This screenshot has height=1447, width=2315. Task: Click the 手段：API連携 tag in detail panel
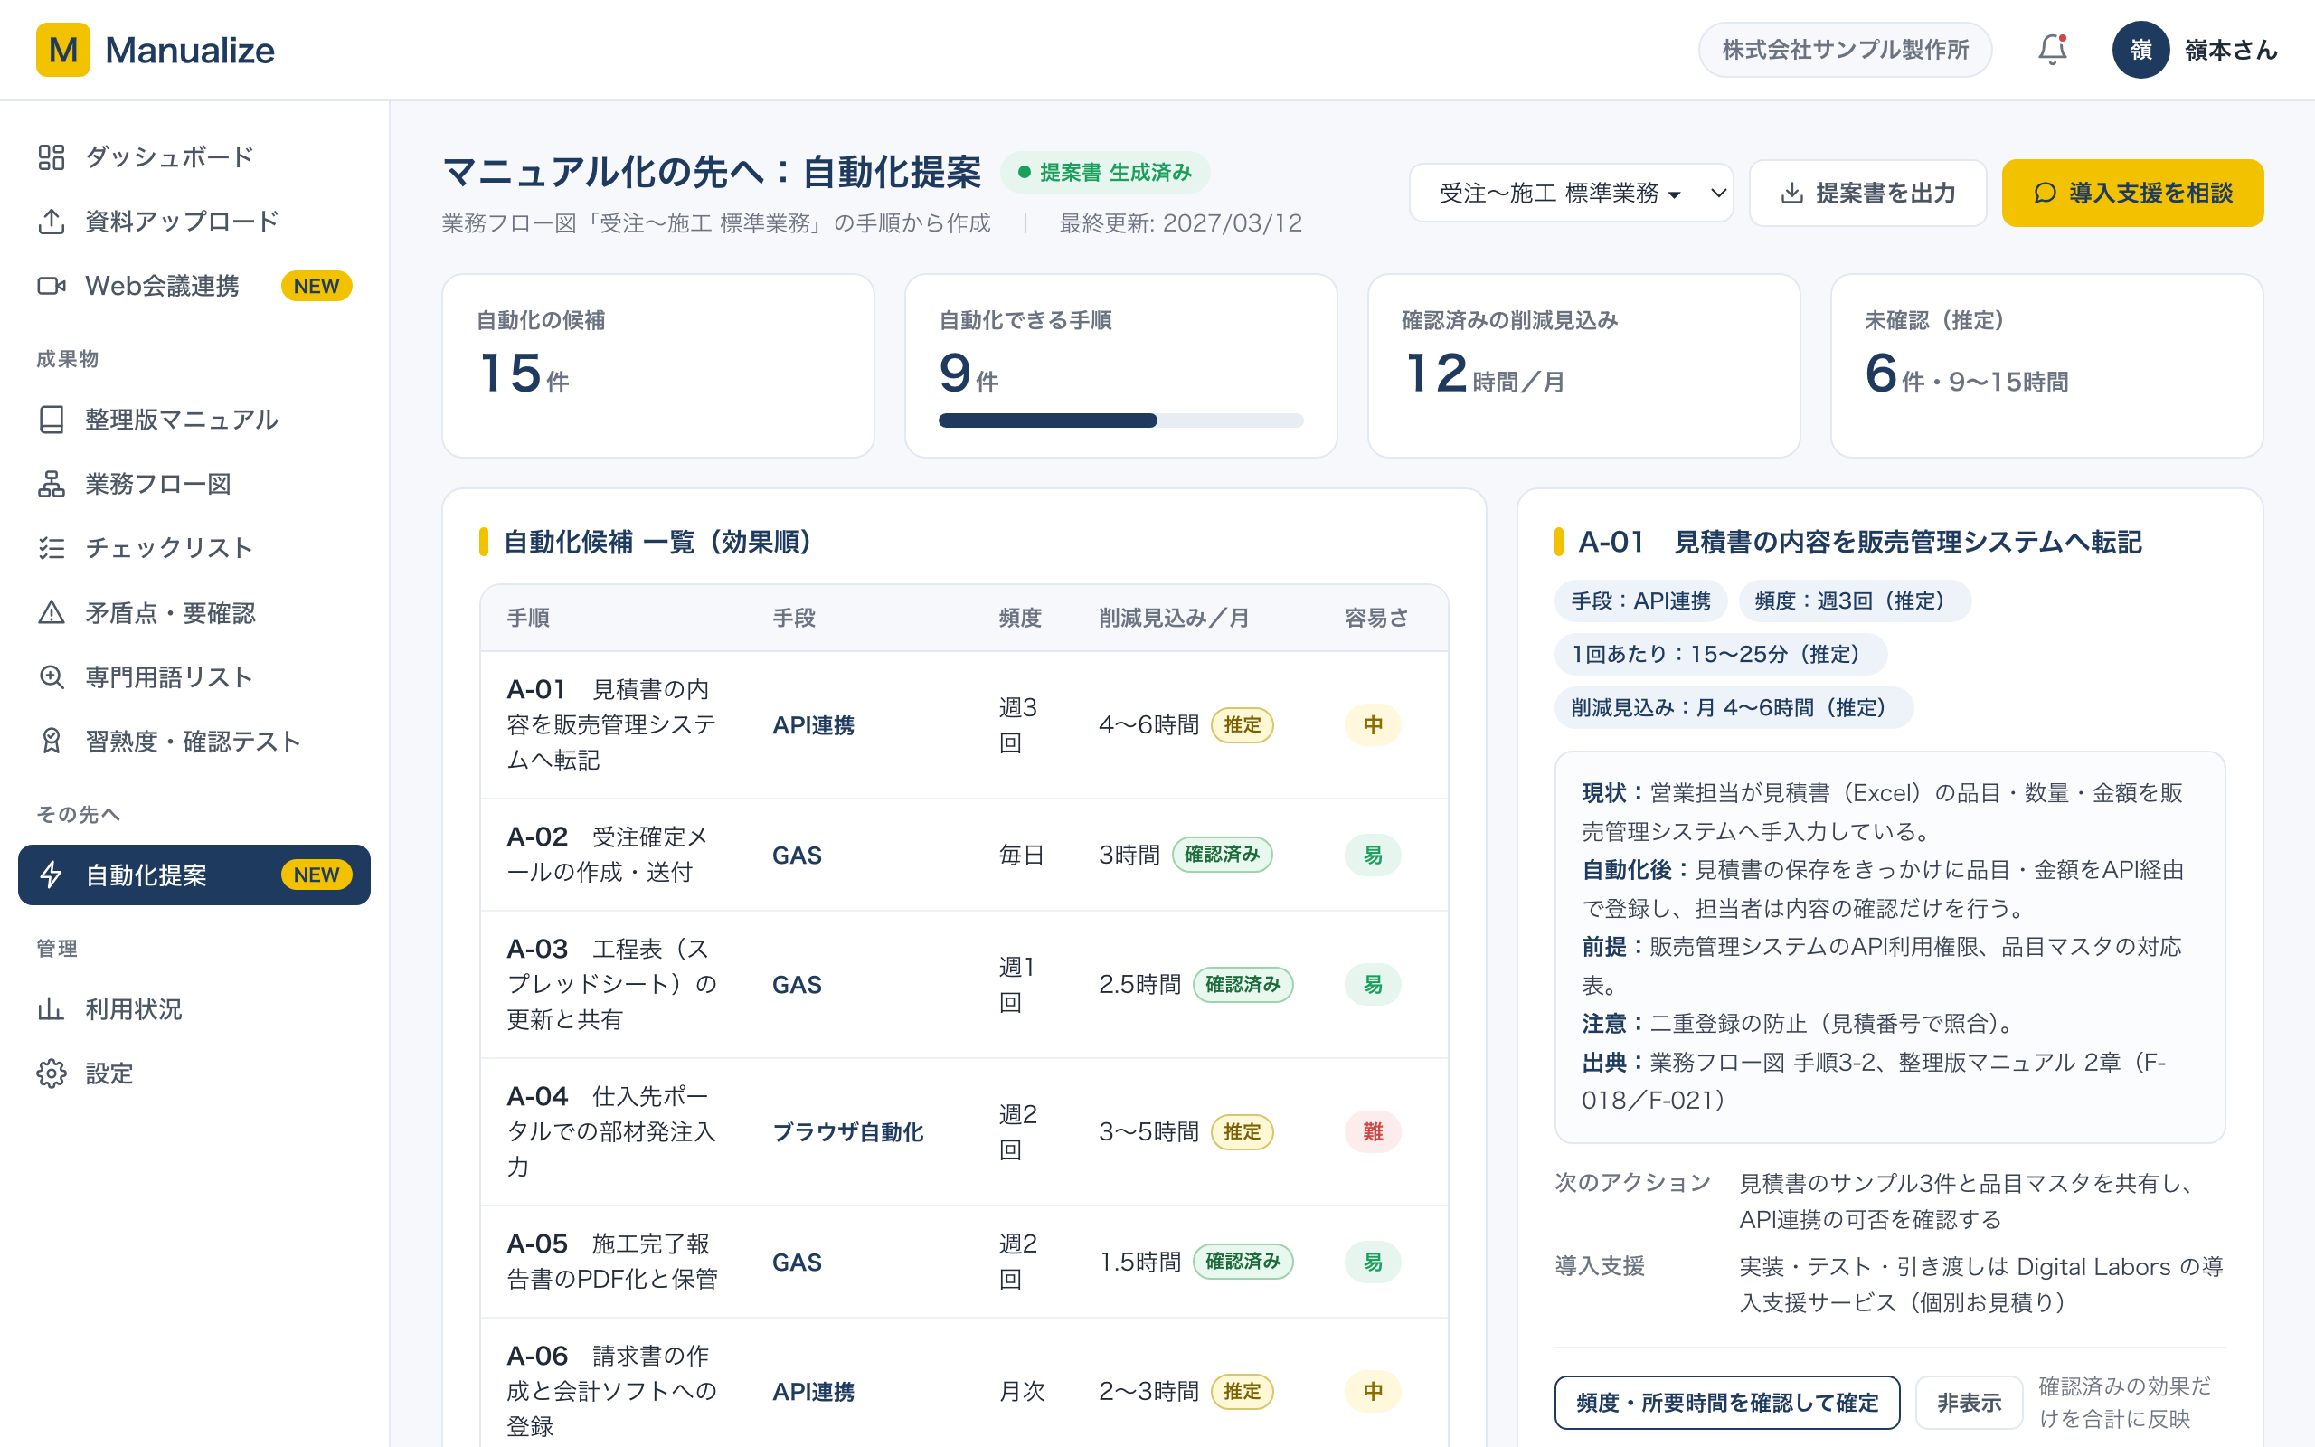tap(1640, 601)
